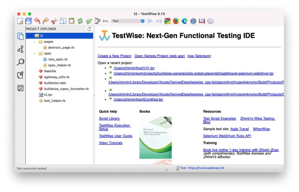Screen dimensions: 299x192
Task: Open the Script Library help link
Action: (x=109, y=119)
